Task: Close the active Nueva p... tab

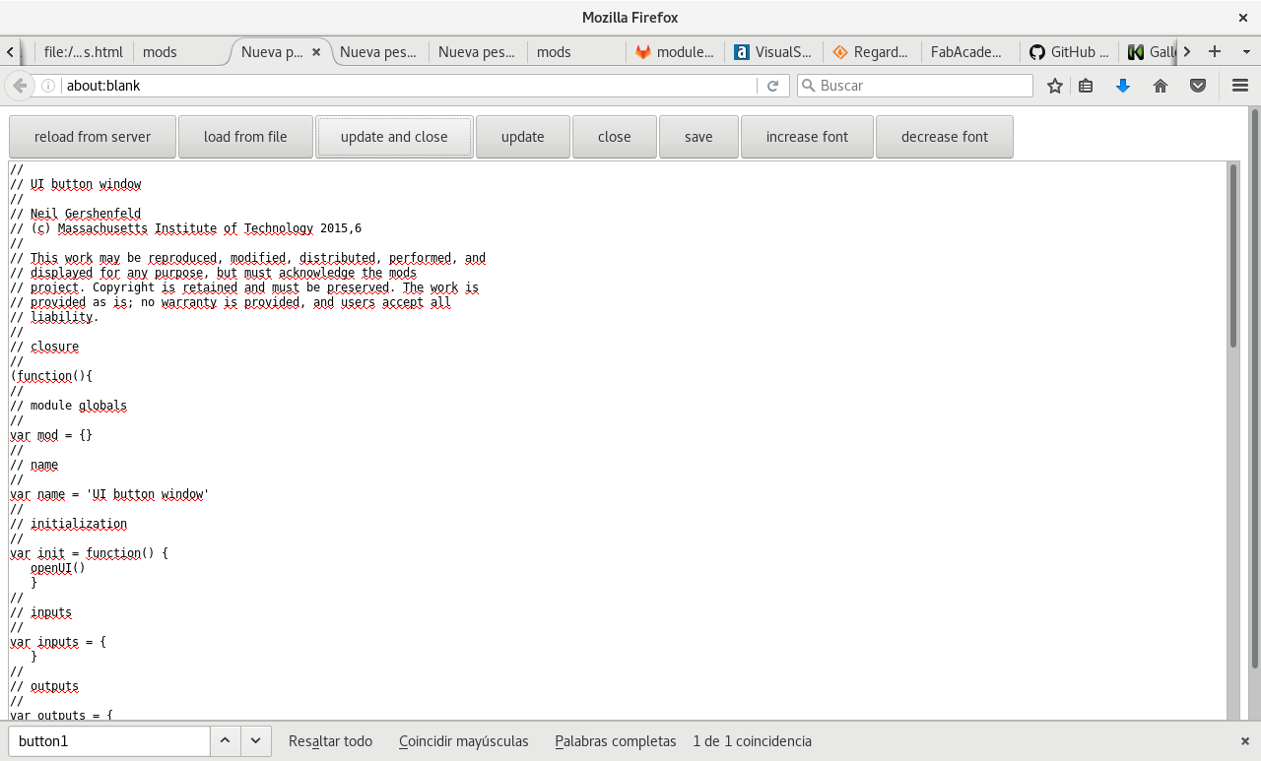Action: [316, 52]
